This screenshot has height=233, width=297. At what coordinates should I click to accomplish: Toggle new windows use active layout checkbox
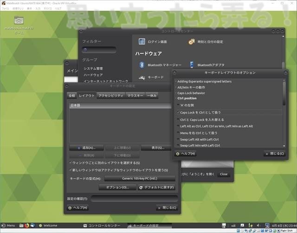pyautogui.click(x=71, y=170)
